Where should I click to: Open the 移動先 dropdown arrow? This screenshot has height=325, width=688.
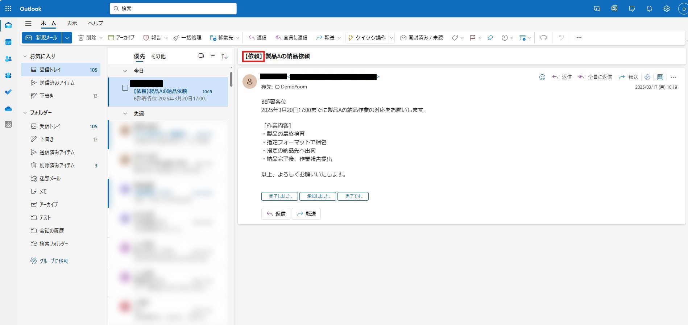pos(238,38)
